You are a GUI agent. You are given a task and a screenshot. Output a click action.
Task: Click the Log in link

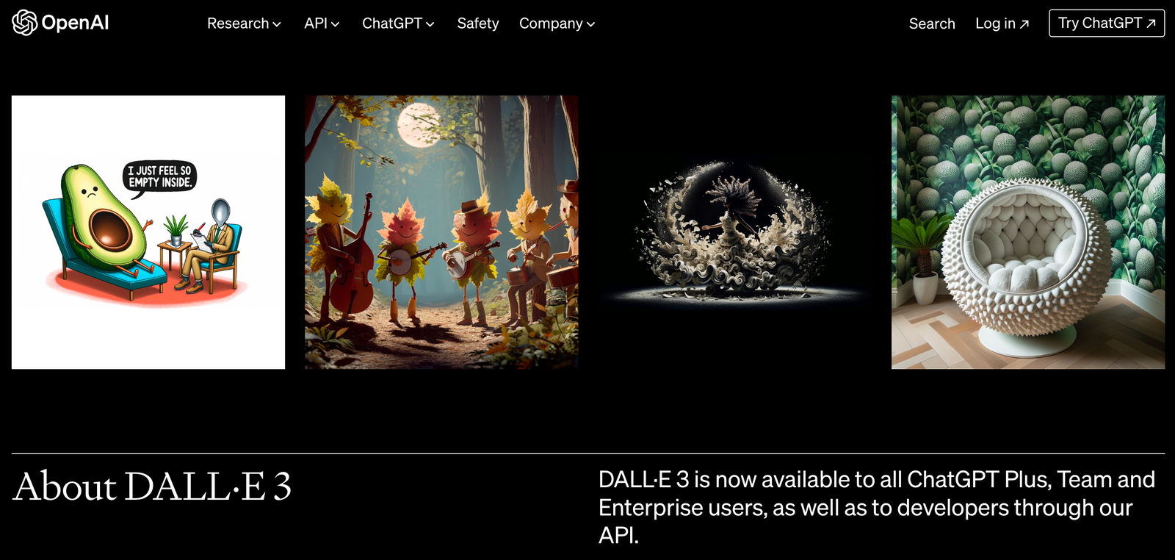[x=995, y=24]
